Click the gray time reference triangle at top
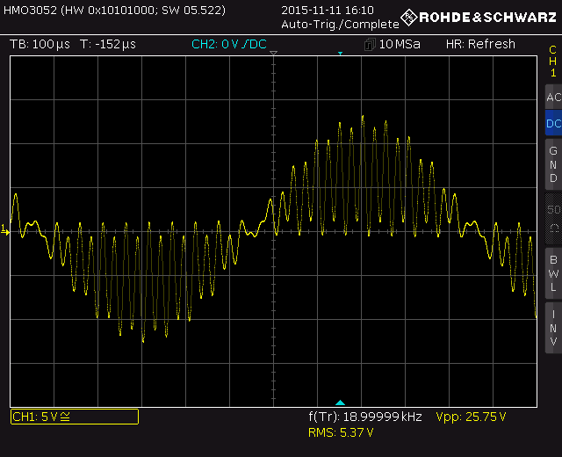The width and height of the screenshot is (562, 457). [274, 54]
